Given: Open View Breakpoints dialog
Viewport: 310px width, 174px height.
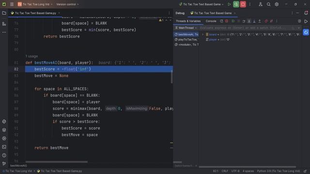Looking at the screenshot, I should click(266, 21).
